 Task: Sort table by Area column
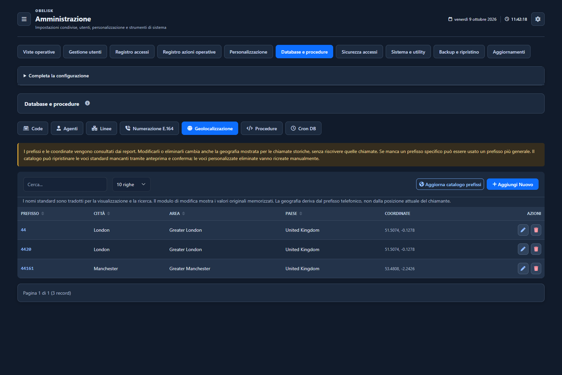point(177,214)
